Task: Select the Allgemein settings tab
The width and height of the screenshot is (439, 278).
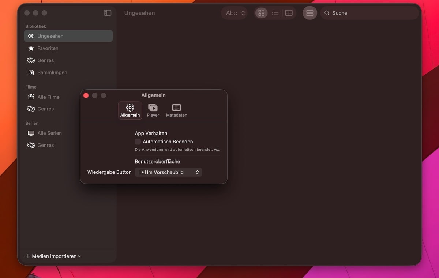Action: click(130, 110)
